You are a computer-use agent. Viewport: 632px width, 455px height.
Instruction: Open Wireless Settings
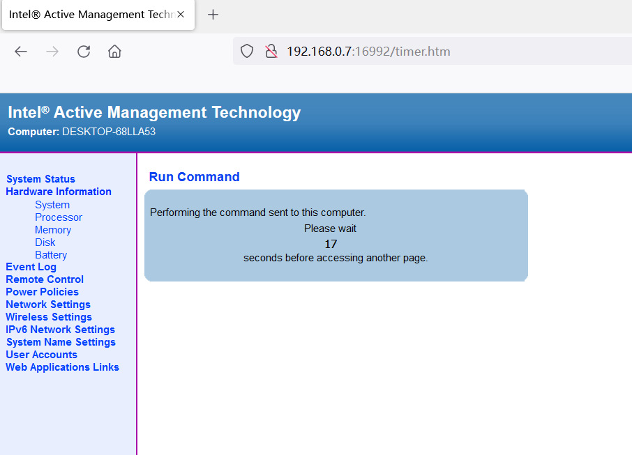click(x=48, y=316)
